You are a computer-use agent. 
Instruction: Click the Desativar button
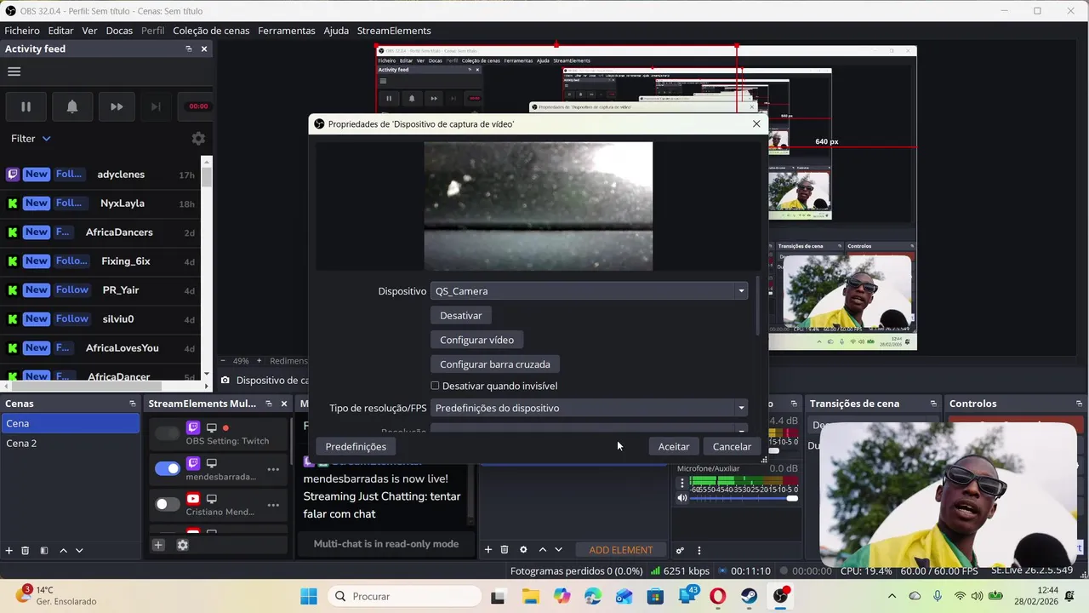tap(461, 316)
